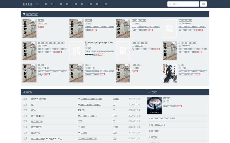Click the red read-more link after the 'nv' description

pos(157,49)
